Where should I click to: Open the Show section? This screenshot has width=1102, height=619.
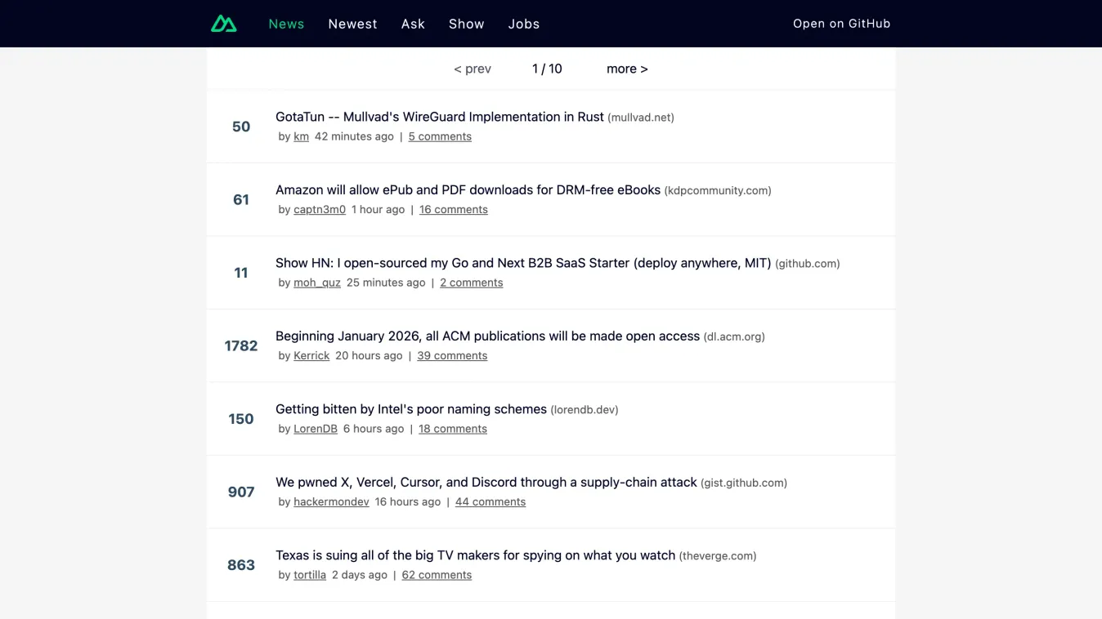click(466, 24)
